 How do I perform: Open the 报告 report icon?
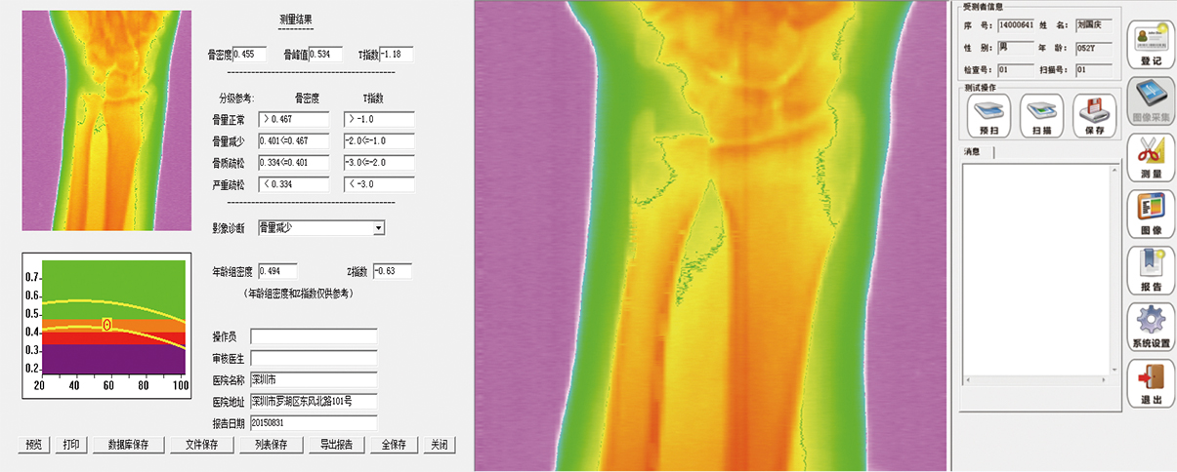1151,269
